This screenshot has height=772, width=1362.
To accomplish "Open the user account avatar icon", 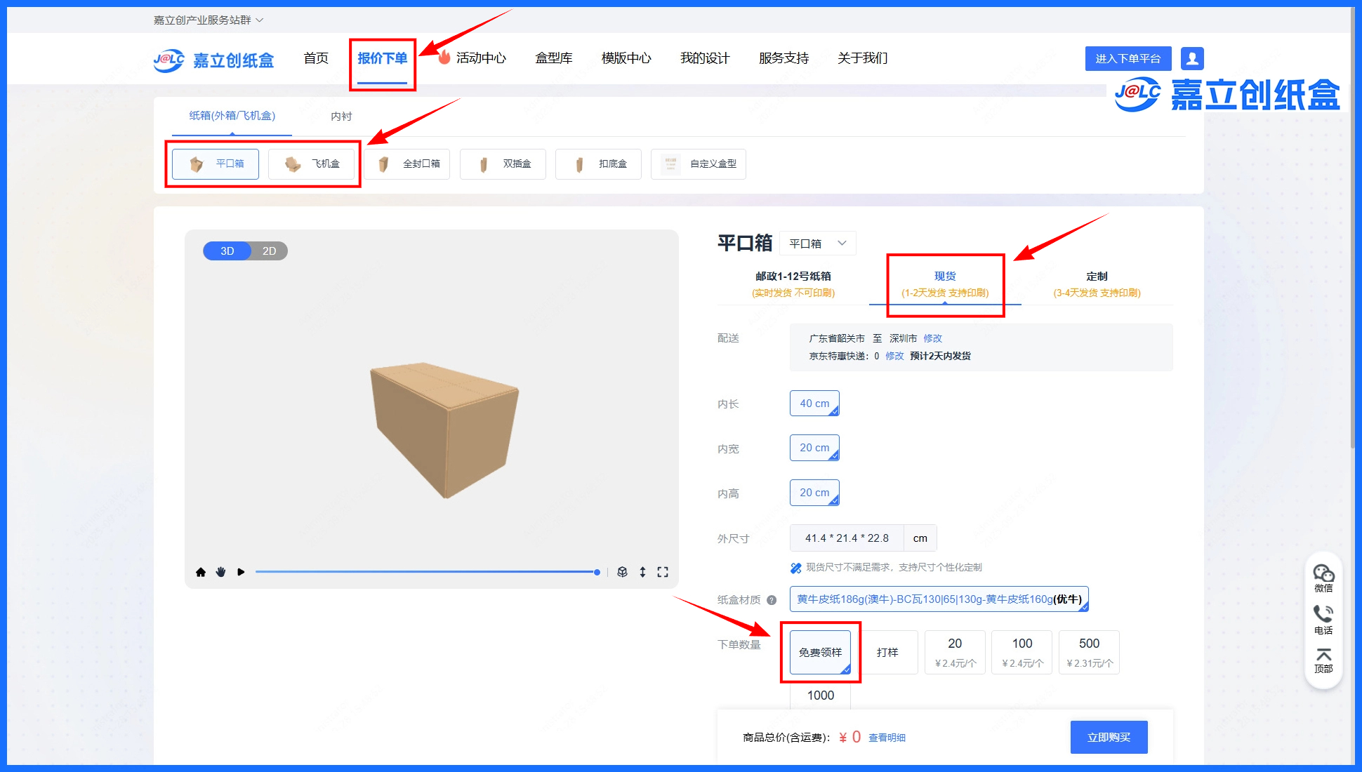I will pos(1192,58).
